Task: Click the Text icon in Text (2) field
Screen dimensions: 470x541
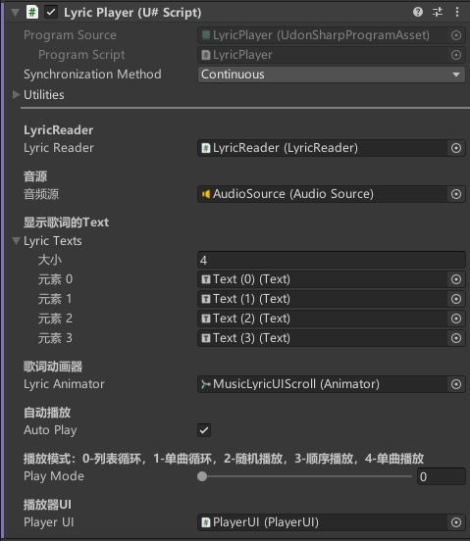Action: (x=206, y=319)
